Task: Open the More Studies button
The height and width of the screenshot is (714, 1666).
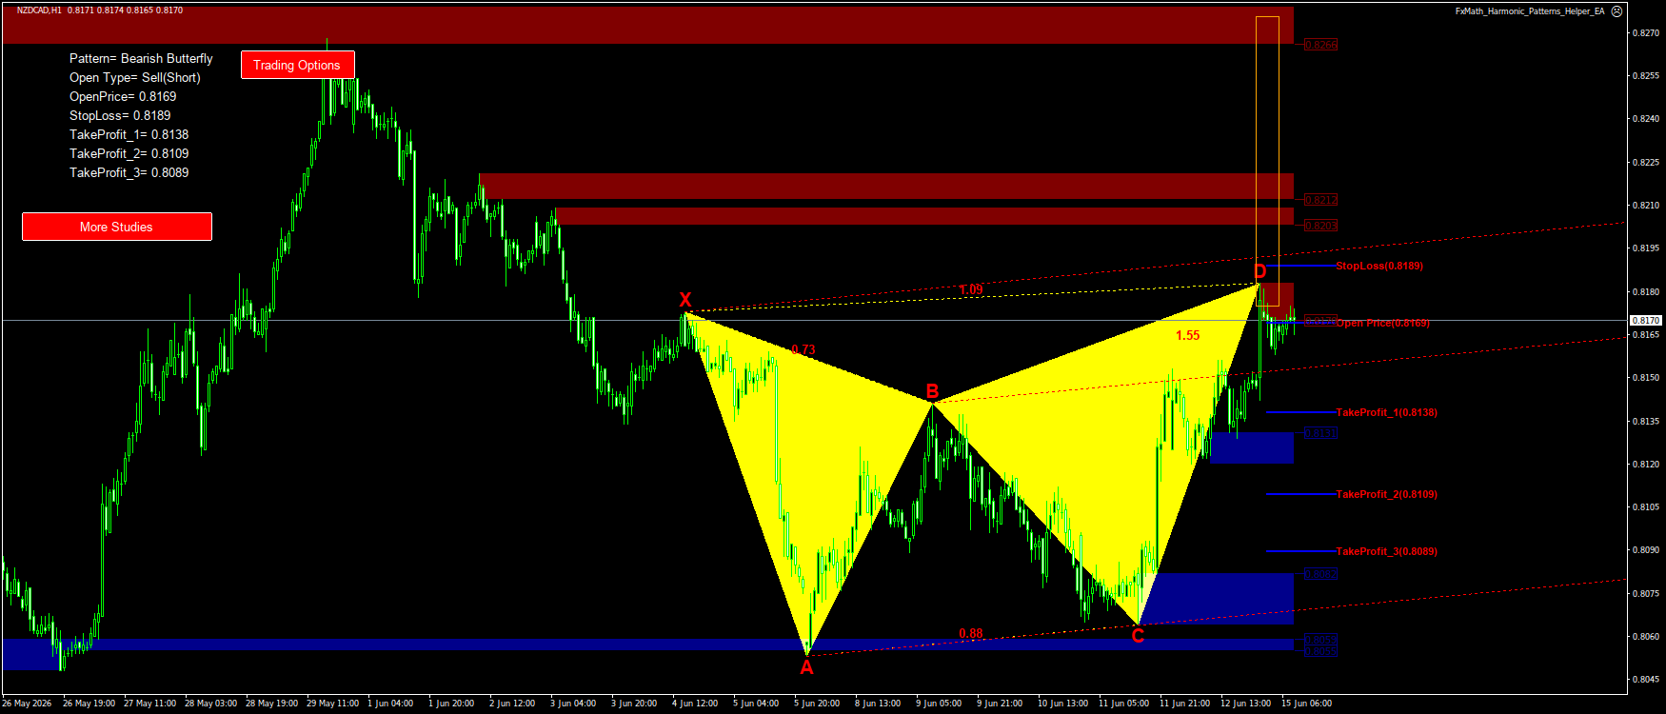Action: click(x=116, y=227)
